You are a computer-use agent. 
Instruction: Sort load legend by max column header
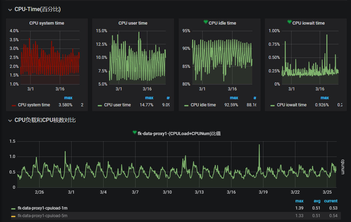click(x=299, y=201)
